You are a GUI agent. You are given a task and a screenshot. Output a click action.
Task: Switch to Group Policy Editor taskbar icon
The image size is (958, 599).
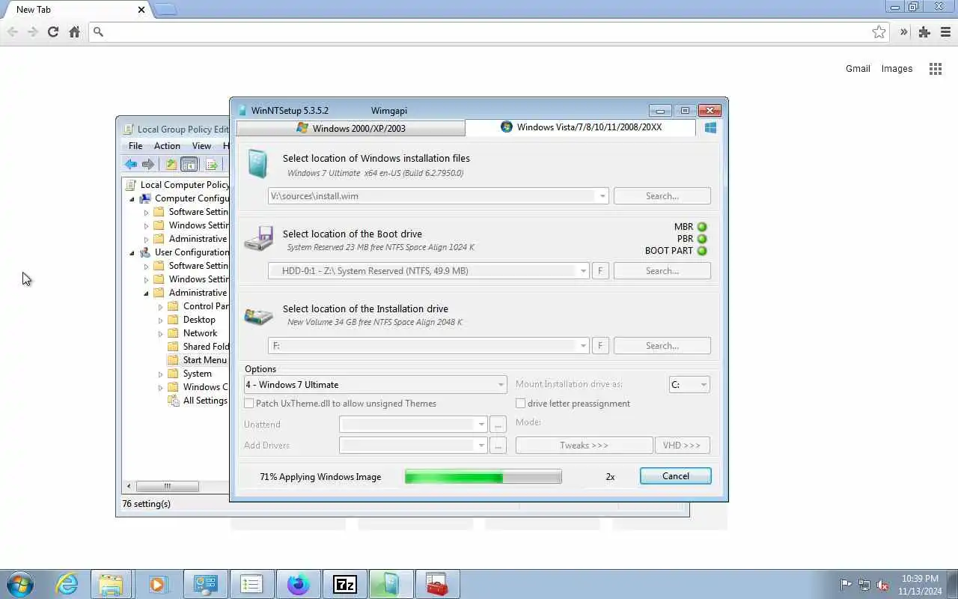point(251,584)
